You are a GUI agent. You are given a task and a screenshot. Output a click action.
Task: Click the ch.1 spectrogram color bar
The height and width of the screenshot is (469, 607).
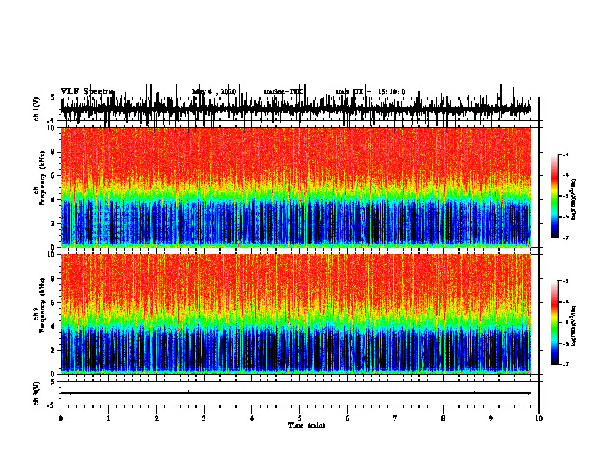555,196
